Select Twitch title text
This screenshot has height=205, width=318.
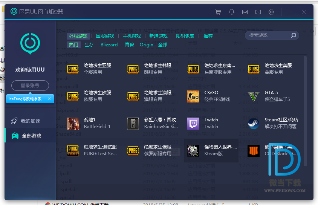coord(211,120)
